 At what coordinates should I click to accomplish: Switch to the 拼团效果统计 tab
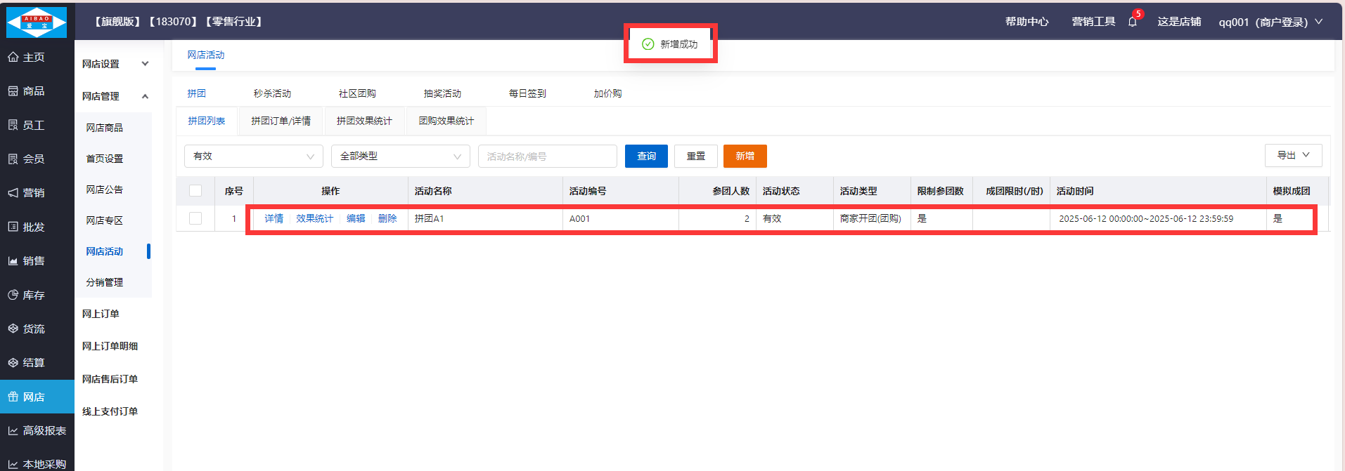tap(364, 121)
